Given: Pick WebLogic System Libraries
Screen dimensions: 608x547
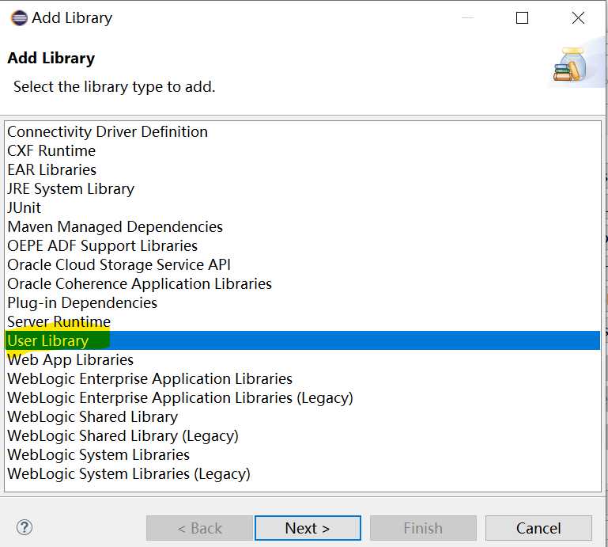Looking at the screenshot, I should pos(98,455).
